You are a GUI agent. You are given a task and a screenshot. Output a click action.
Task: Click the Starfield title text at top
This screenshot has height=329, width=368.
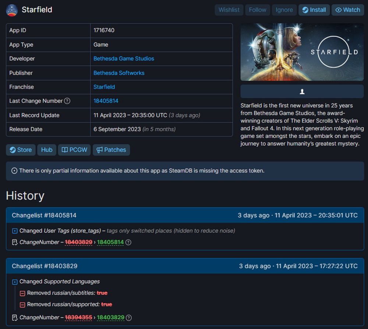pos(37,10)
